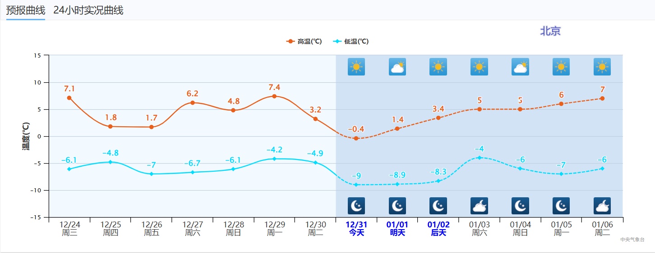Select the -4 low temperature point on 01/03

click(479, 158)
